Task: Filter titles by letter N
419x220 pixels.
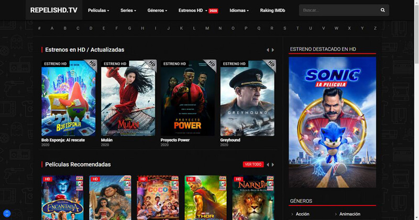Action: (220, 28)
